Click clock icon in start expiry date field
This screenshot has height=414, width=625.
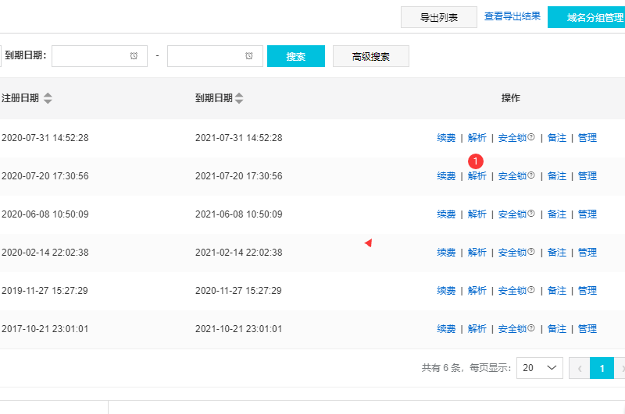click(134, 56)
